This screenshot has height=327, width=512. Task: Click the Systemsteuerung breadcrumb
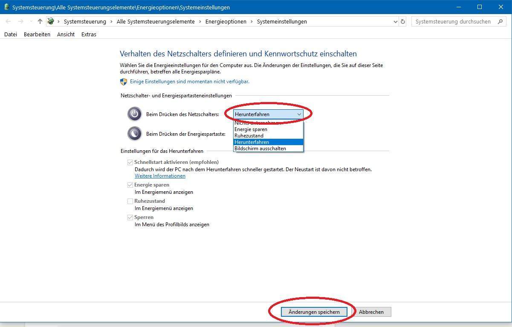click(x=85, y=21)
